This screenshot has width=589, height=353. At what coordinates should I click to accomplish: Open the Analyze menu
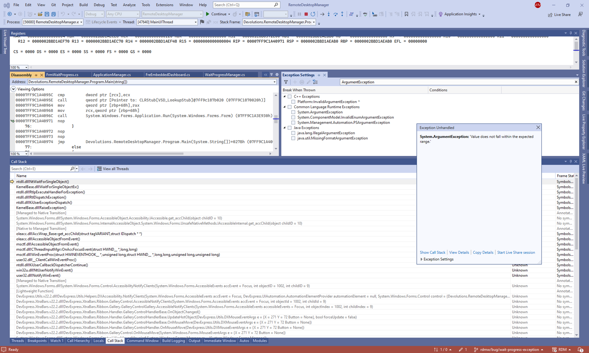[x=129, y=5]
